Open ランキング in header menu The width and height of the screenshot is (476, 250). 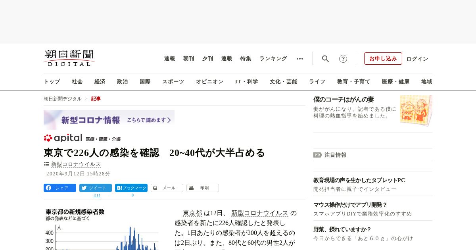tap(273, 59)
